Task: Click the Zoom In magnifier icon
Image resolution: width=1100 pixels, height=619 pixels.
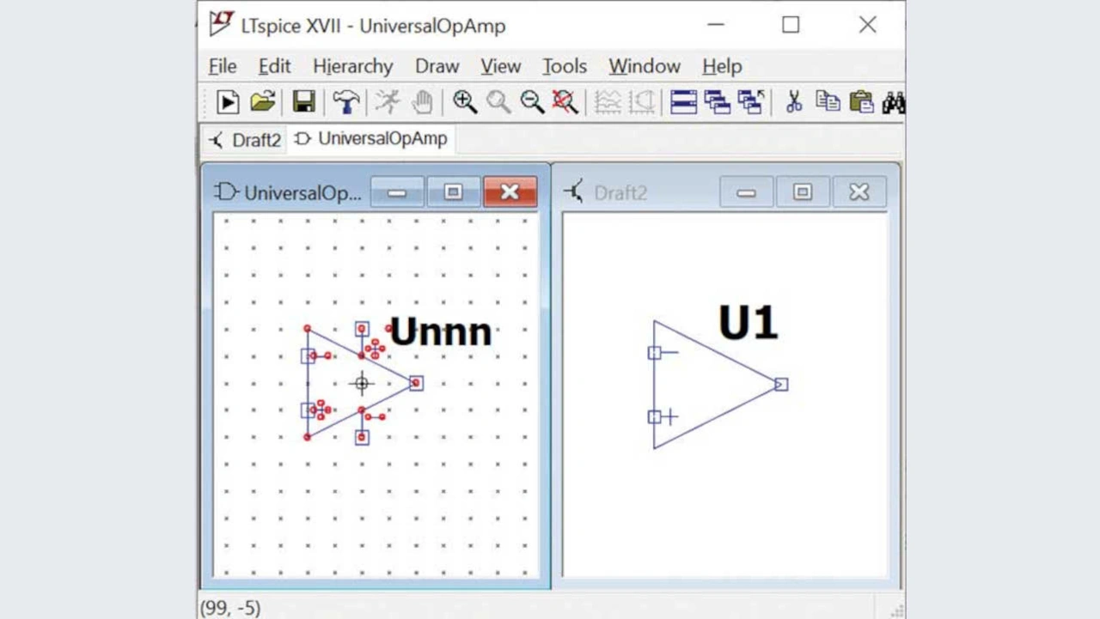Action: coord(465,102)
